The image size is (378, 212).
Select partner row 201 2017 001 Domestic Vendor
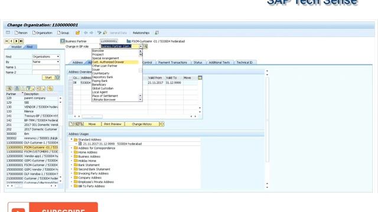point(32,125)
